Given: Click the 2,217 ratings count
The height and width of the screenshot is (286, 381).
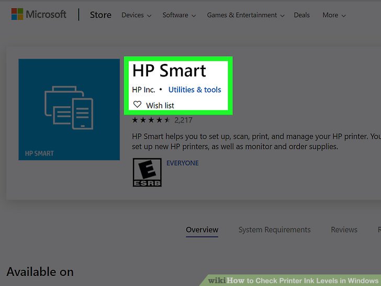Looking at the screenshot, I should click(183, 120).
